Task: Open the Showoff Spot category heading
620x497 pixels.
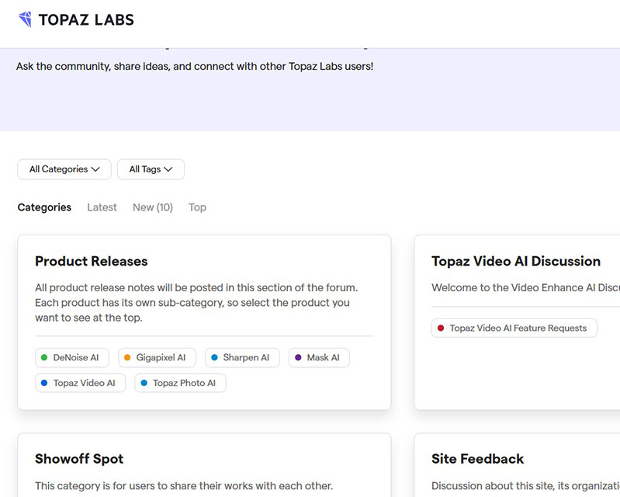Action: (x=79, y=459)
